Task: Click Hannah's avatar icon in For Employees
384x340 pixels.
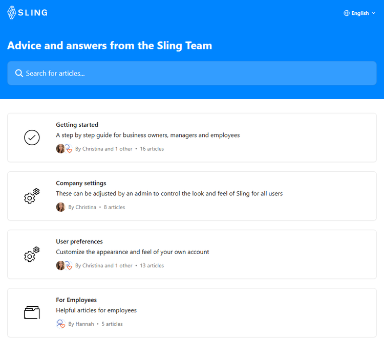Action: point(60,324)
